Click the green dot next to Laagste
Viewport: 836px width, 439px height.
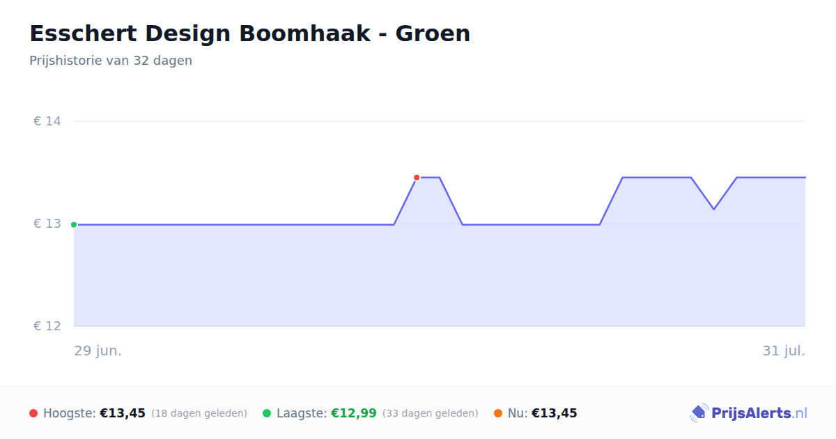tap(267, 413)
